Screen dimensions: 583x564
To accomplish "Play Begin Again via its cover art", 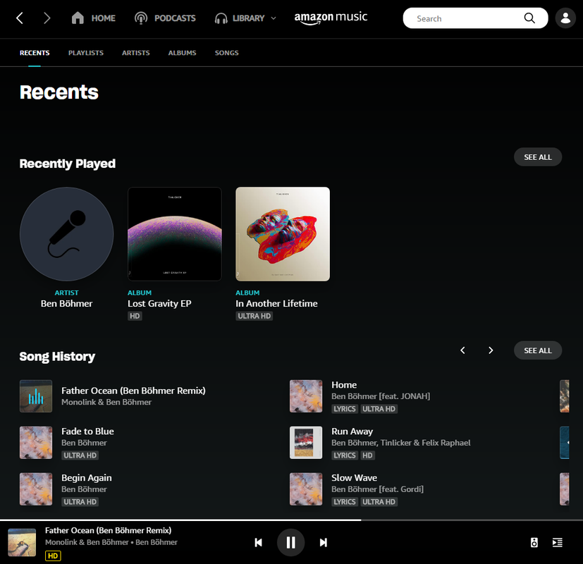I will [36, 489].
